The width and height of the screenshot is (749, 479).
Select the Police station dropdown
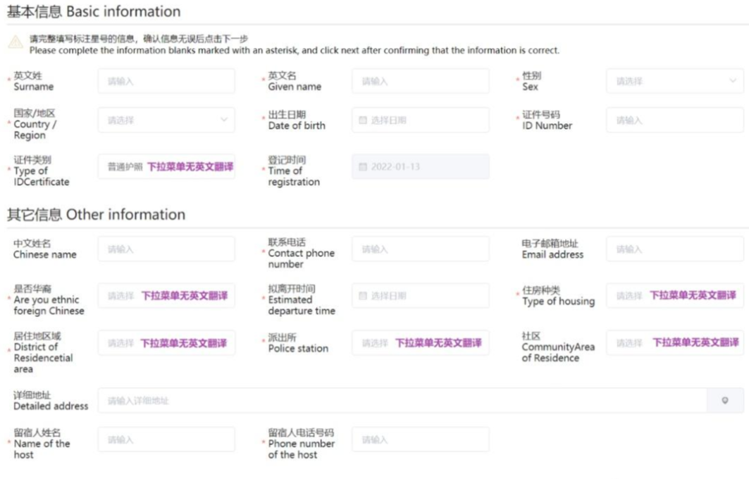point(420,343)
